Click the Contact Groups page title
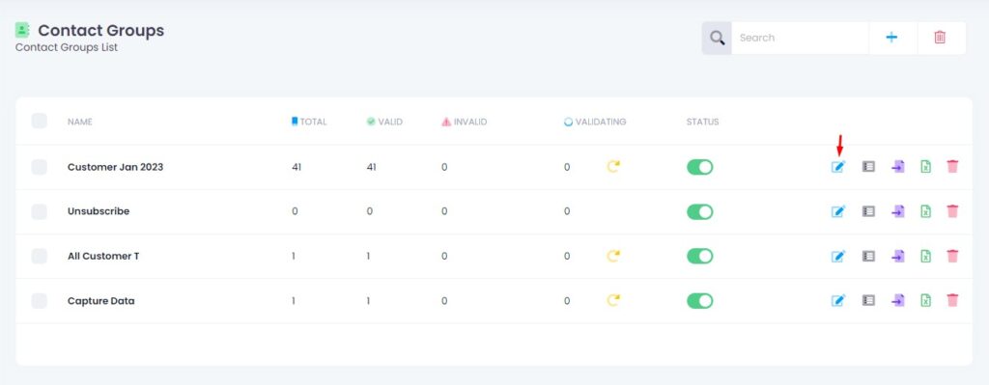 (x=100, y=30)
